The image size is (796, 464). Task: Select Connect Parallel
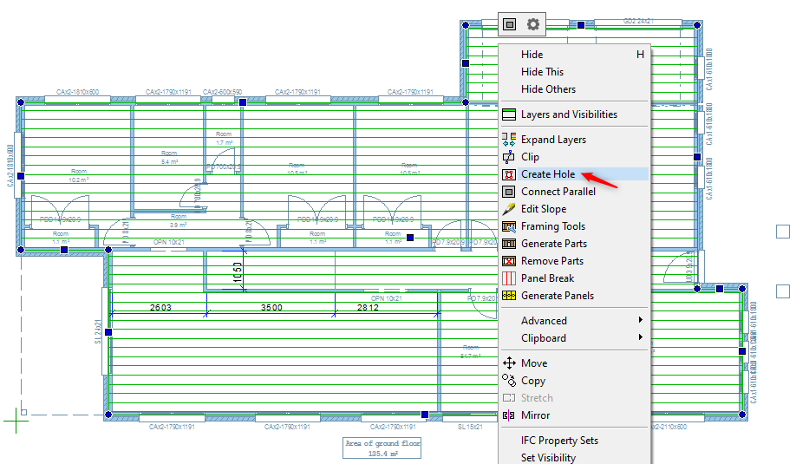point(558,192)
